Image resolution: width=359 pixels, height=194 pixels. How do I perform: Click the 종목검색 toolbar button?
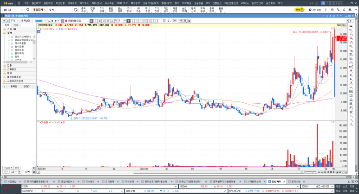tap(212, 10)
